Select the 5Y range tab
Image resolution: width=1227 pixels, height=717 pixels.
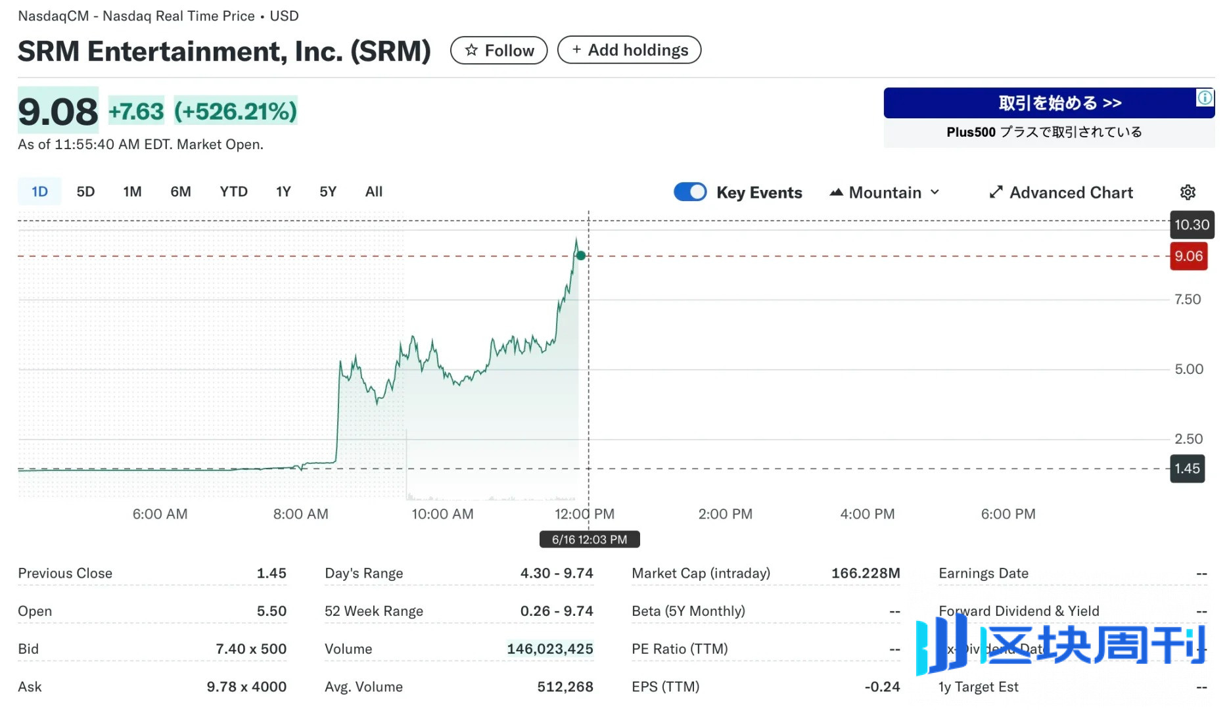pyautogui.click(x=328, y=191)
